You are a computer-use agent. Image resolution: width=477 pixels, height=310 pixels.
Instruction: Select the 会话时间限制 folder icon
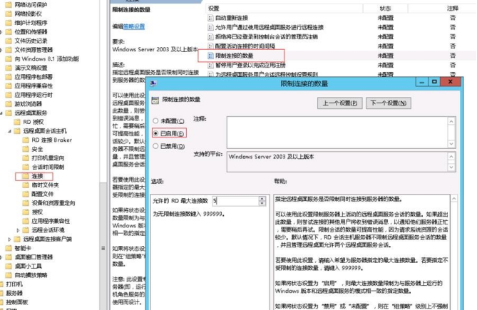(26, 167)
